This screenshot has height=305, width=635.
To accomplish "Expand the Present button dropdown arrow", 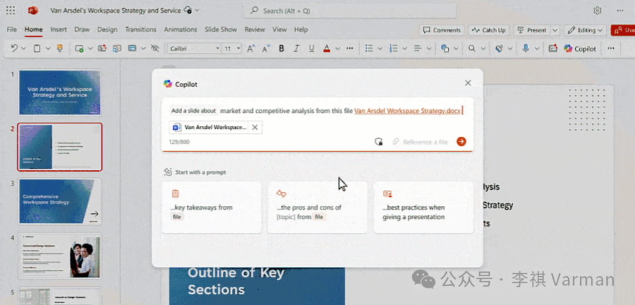I will (555, 31).
